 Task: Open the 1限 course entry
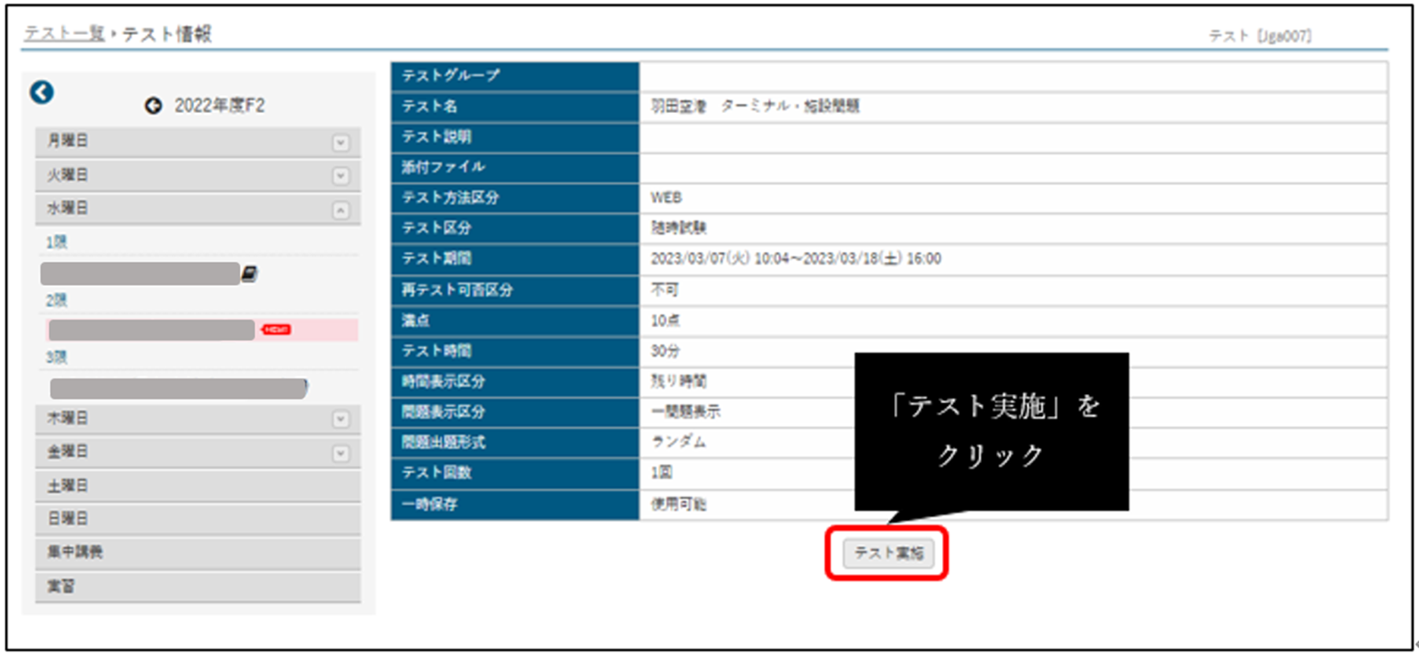click(x=141, y=274)
